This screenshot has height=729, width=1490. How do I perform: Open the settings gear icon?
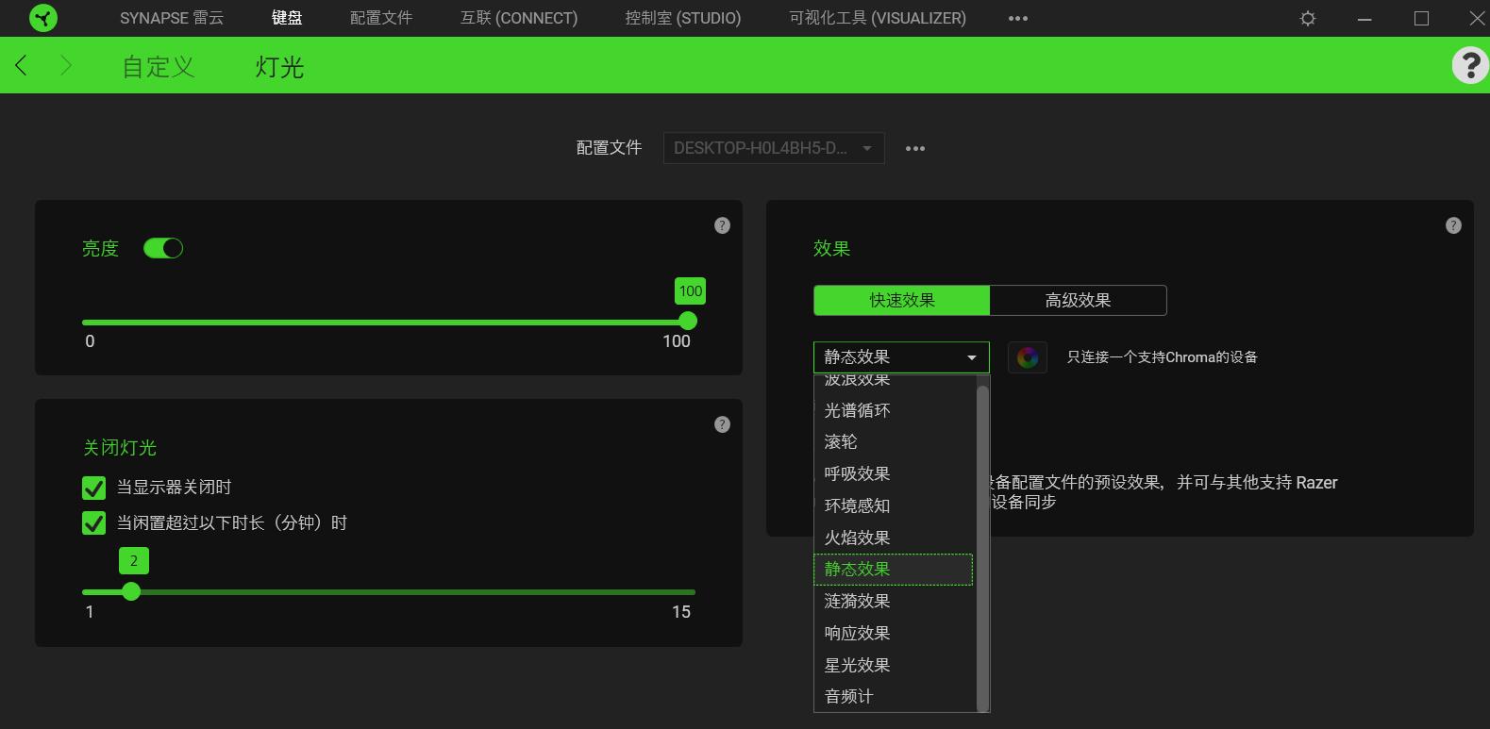pos(1308,18)
